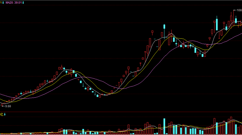Click the red candlestick reaching the 108 high
242x135 pixels.
click(x=233, y=18)
